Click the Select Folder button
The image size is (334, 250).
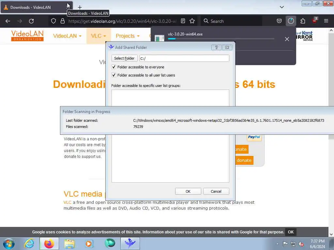(124, 58)
